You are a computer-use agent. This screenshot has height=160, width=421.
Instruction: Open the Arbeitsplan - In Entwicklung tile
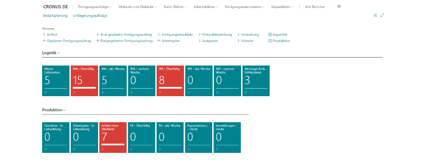pyautogui.click(x=84, y=137)
